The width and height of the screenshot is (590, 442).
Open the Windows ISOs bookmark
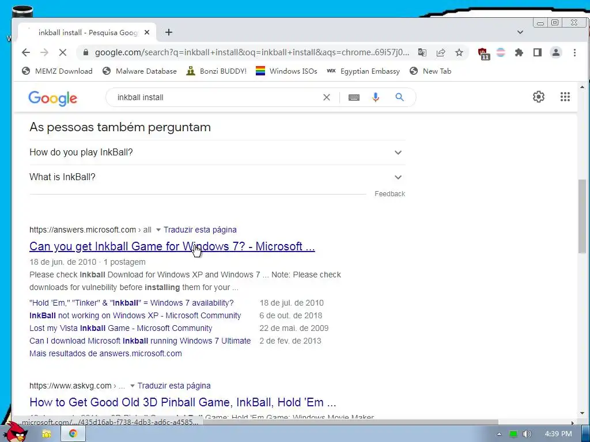[286, 71]
